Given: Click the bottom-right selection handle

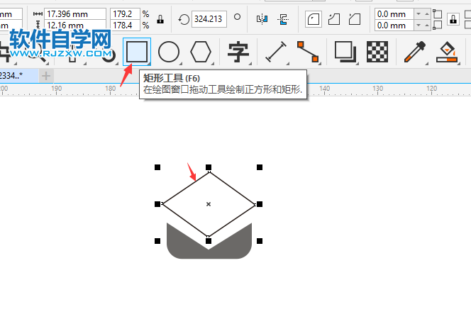Looking at the screenshot, I should (260, 241).
